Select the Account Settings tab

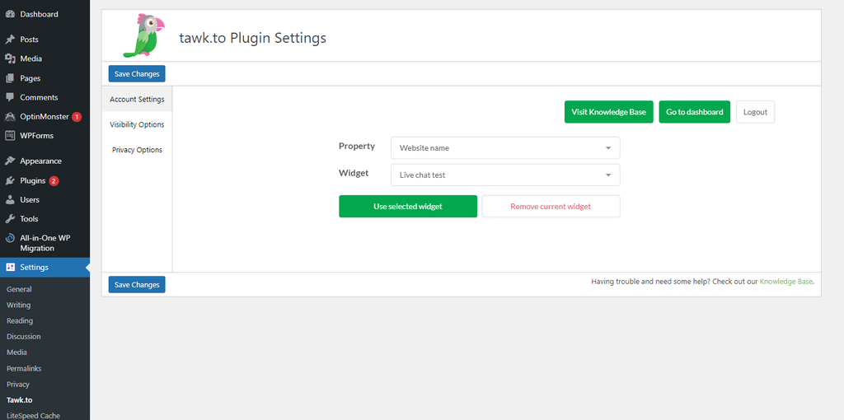(x=138, y=100)
